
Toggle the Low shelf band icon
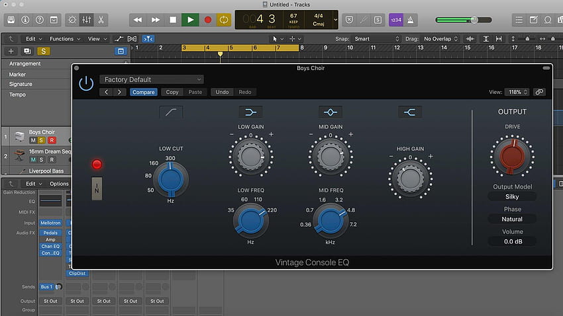pyautogui.click(x=250, y=112)
